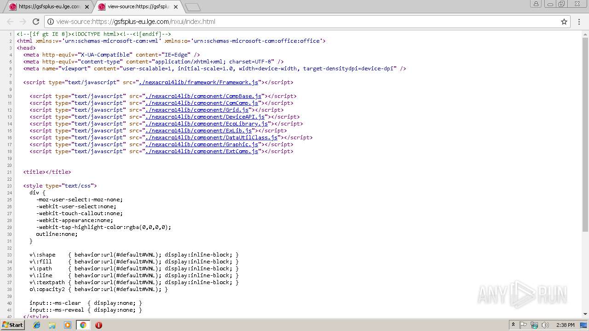The height and width of the screenshot is (331, 589).
Task: Open the red Opera-like taskbar icon
Action: [x=98, y=325]
